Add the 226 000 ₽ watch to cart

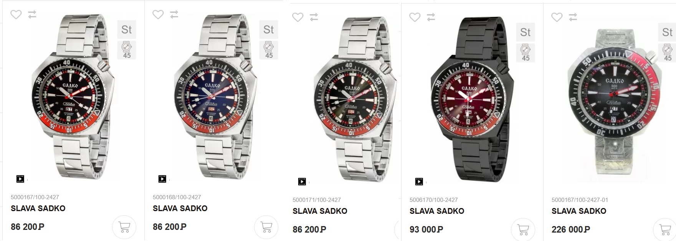(x=664, y=230)
